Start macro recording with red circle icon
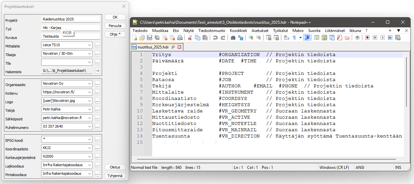 367,38
